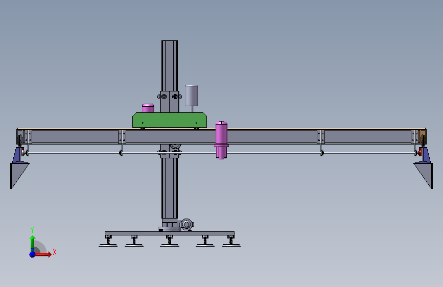443x287 pixels.
Task: Select the green carriage plate on the beam
Action: pyautogui.click(x=170, y=120)
